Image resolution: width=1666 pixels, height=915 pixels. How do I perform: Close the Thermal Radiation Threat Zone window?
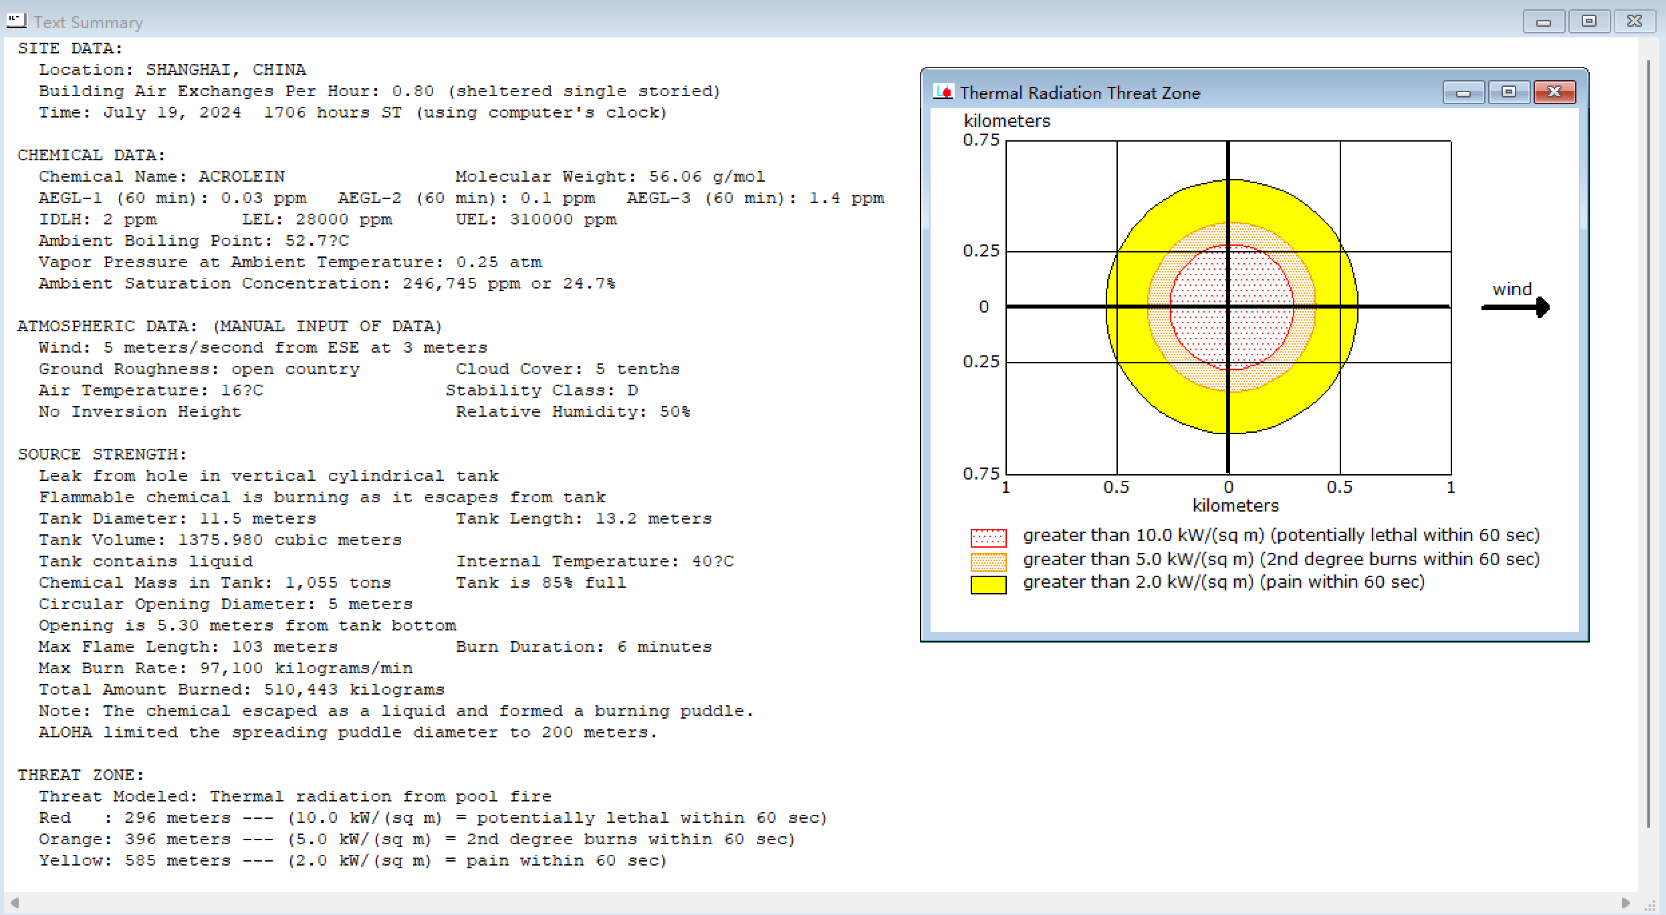(x=1554, y=92)
